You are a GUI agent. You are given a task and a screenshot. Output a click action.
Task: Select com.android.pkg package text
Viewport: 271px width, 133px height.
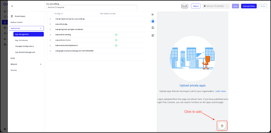tap(61, 24)
